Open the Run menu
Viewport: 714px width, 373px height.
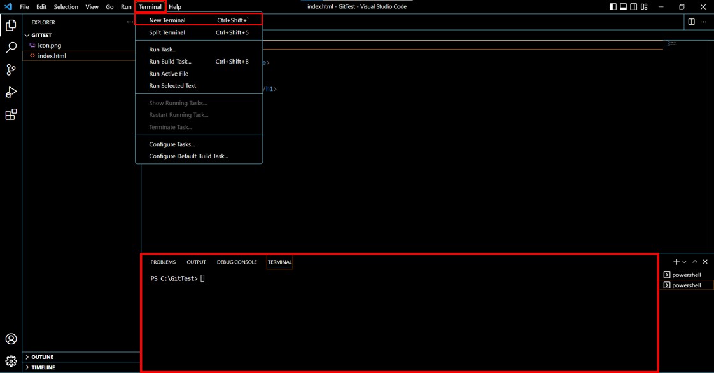point(126,7)
